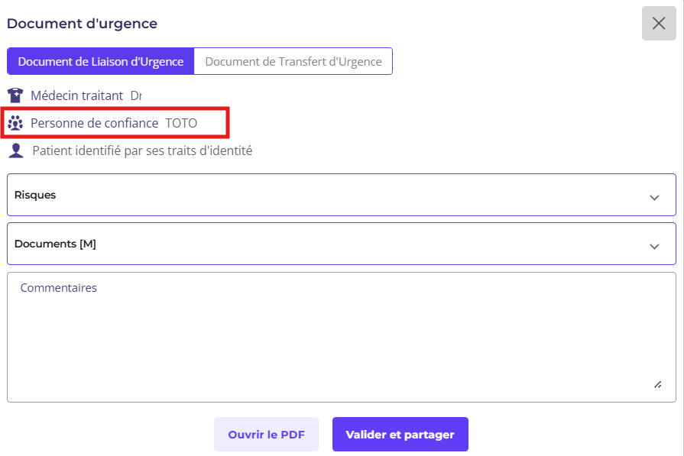The width and height of the screenshot is (684, 456).
Task: Click the Médecin traitant doctor icon
Action: 15,95
